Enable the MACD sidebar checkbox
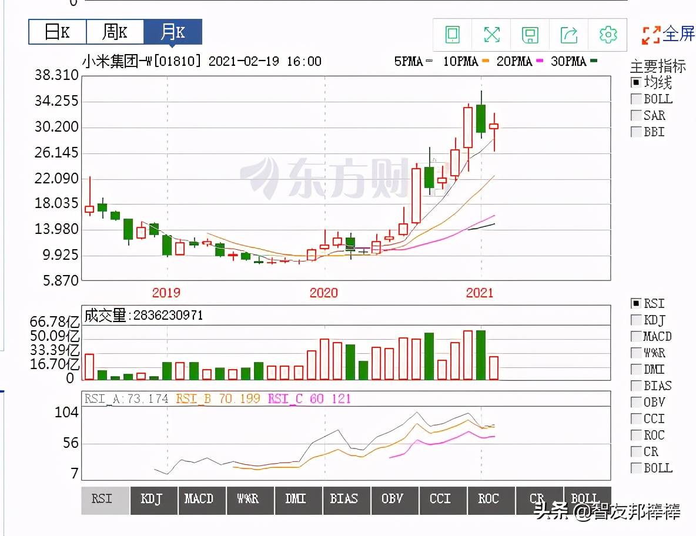Screen dimensions: 696x536 point(635,336)
